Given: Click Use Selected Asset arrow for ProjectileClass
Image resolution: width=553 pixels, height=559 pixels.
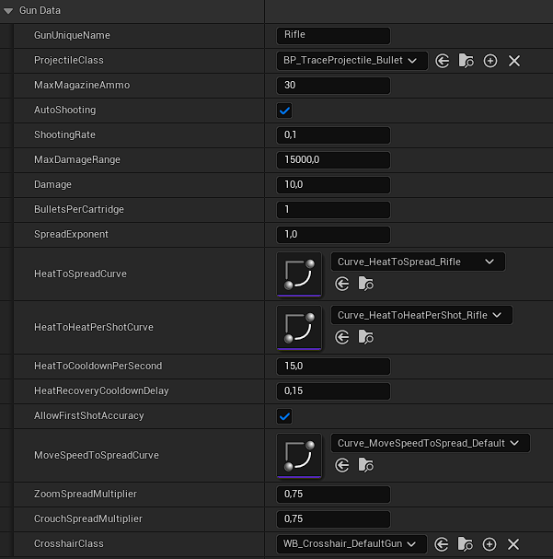Looking at the screenshot, I should (x=443, y=61).
